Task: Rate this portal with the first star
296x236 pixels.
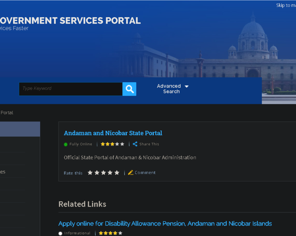Action: pos(90,173)
